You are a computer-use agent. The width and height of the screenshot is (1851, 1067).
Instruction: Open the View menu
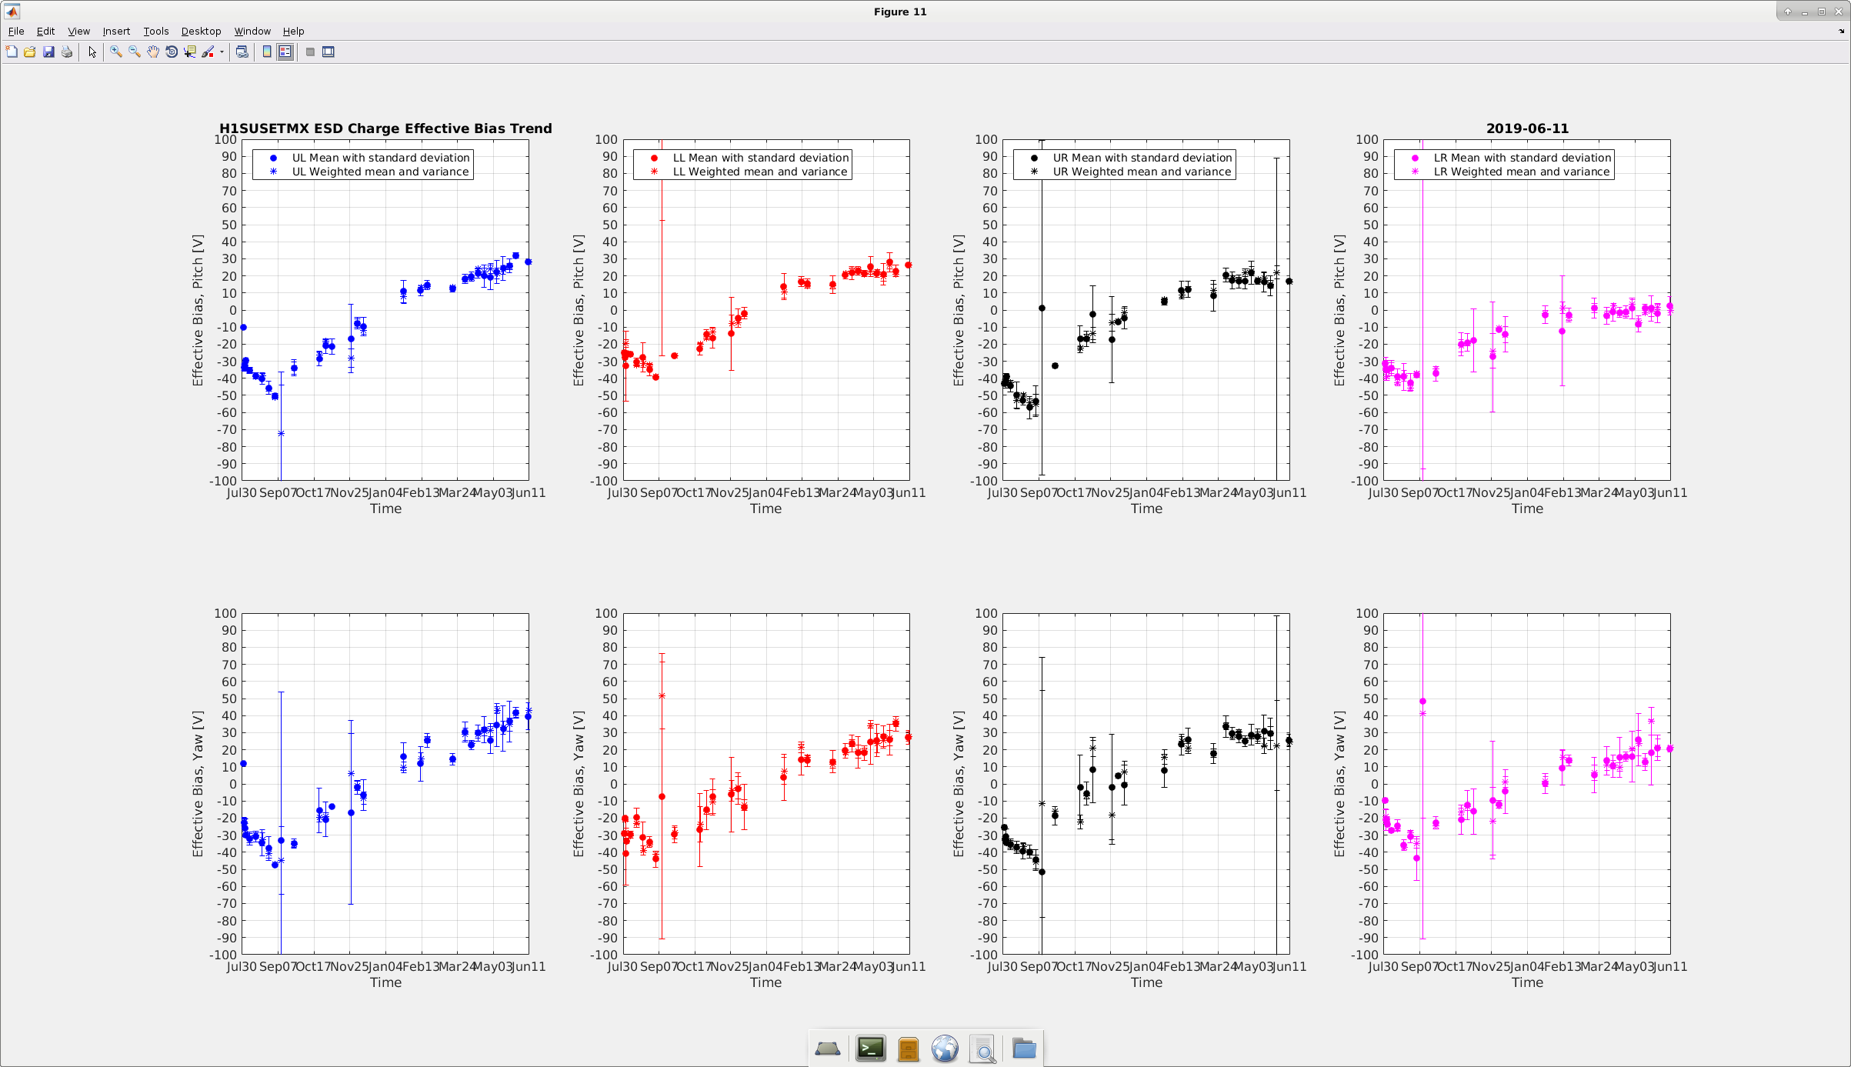pos(79,31)
